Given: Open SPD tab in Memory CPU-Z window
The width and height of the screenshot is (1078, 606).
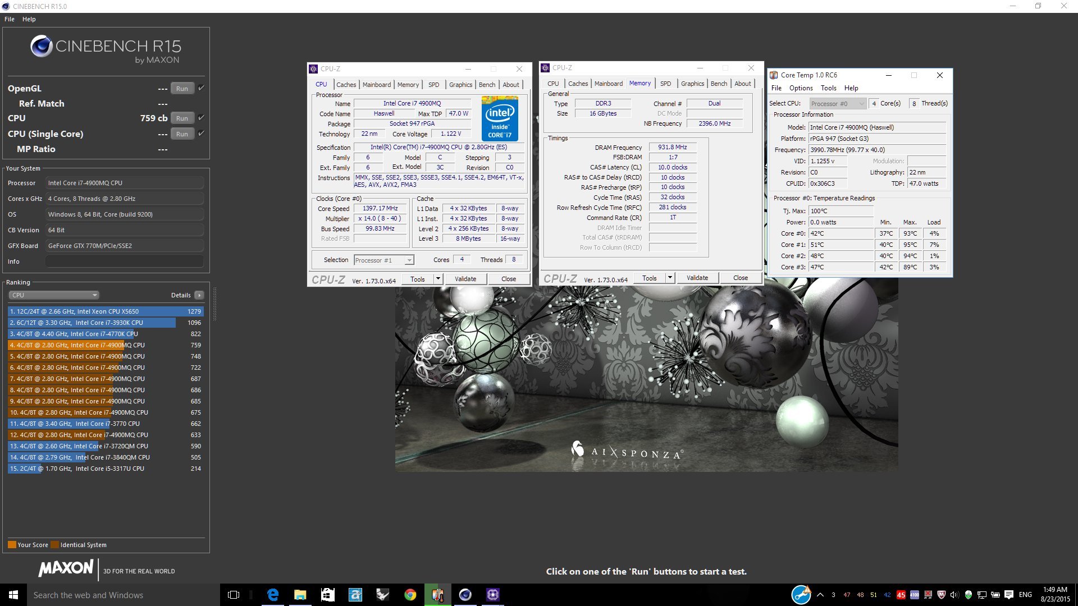Looking at the screenshot, I should point(665,84).
